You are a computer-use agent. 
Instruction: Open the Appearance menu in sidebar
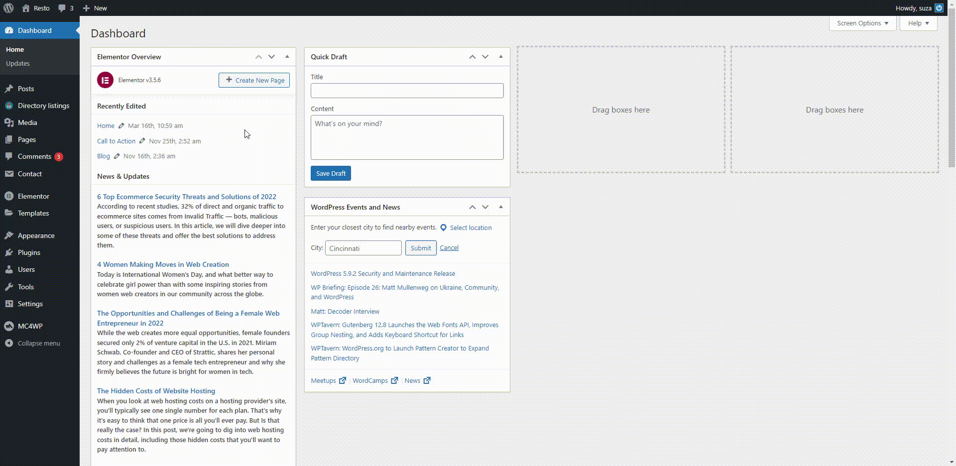coord(36,235)
